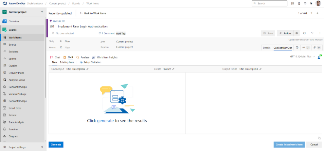Open Sprints in sidebar

click(x=23, y=59)
